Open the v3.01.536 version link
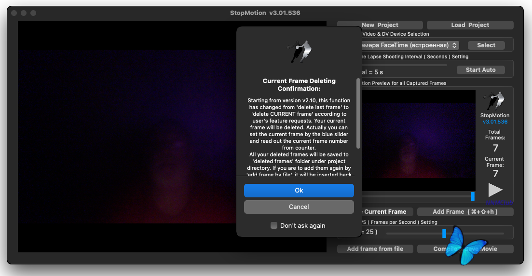532x276 pixels. coord(495,122)
